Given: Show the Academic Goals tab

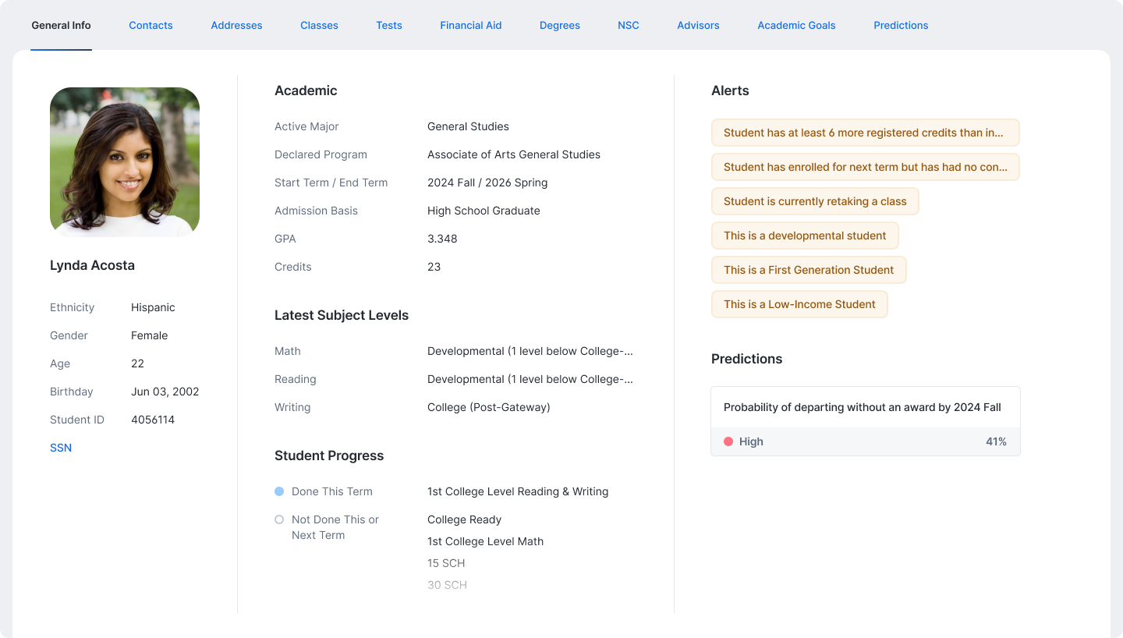Looking at the screenshot, I should [796, 25].
